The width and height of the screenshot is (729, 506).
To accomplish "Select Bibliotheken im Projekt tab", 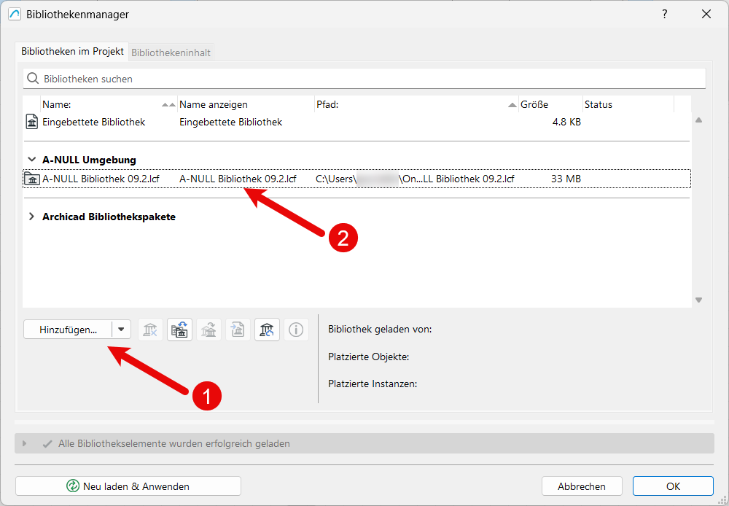I will point(72,51).
